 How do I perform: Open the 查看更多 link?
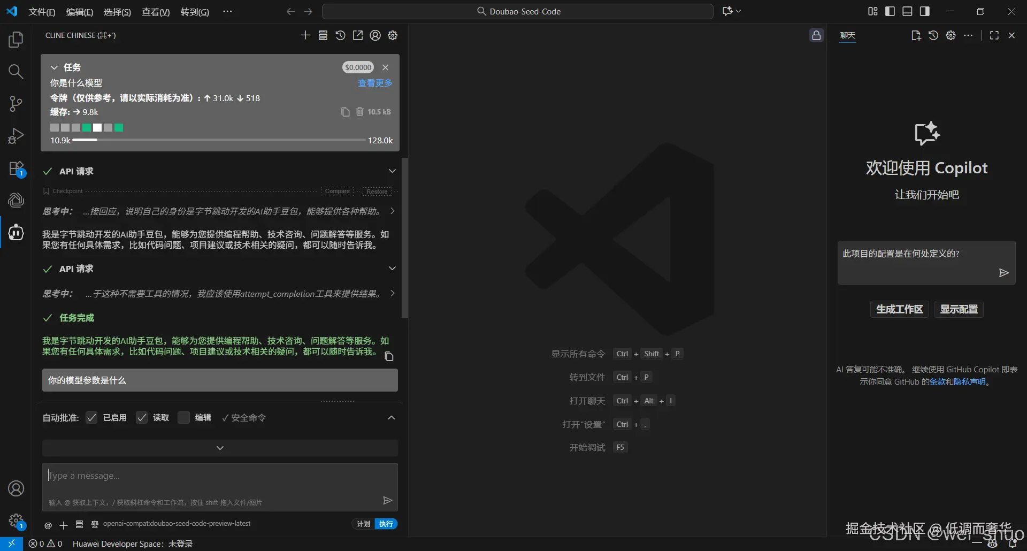point(374,83)
